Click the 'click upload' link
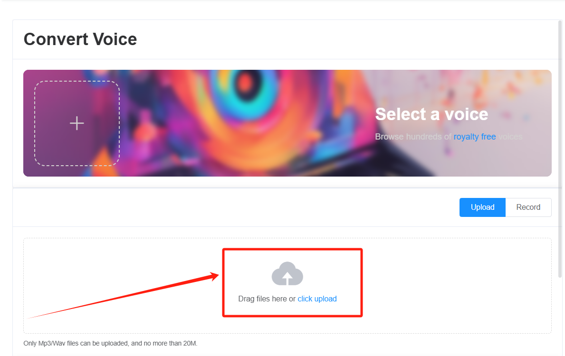Image resolution: width=565 pixels, height=356 pixels. pos(317,299)
